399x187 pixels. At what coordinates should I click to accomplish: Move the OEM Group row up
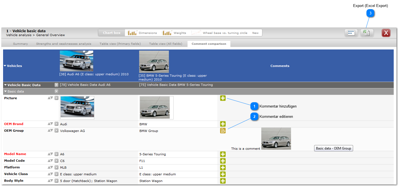(49, 130)
